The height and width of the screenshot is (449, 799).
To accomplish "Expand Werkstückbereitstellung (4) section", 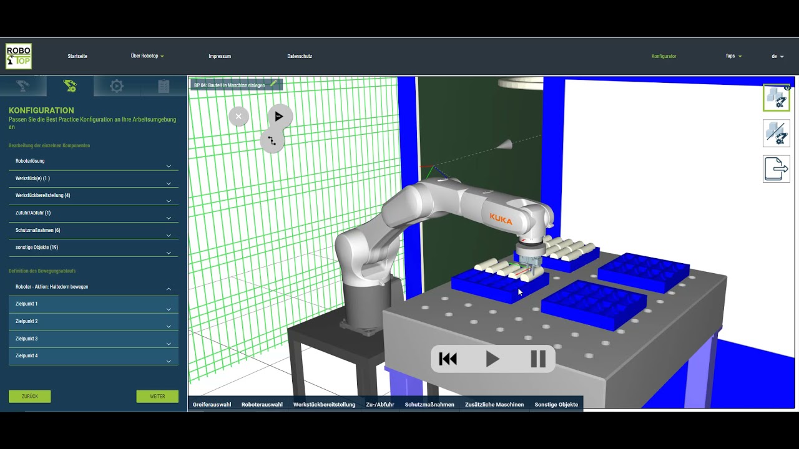I will pos(94,196).
